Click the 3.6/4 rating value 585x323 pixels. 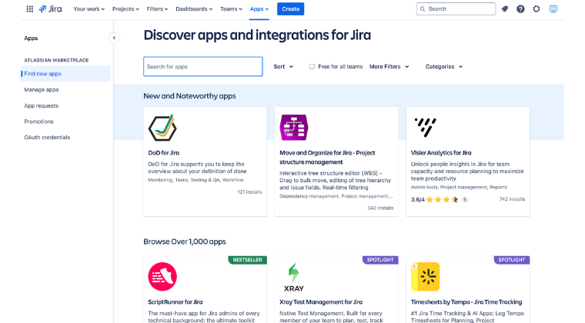[417, 200]
